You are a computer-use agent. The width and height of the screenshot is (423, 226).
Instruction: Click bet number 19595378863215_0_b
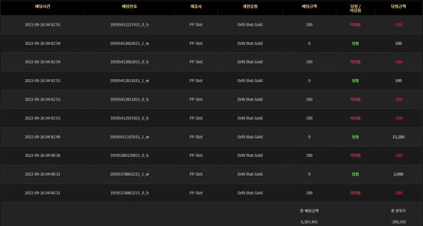(x=129, y=193)
